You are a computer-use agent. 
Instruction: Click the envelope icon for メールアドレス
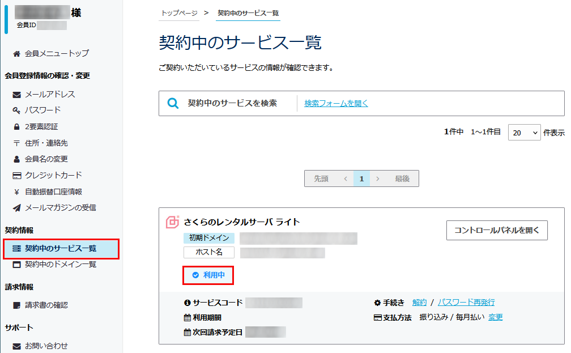coord(16,95)
